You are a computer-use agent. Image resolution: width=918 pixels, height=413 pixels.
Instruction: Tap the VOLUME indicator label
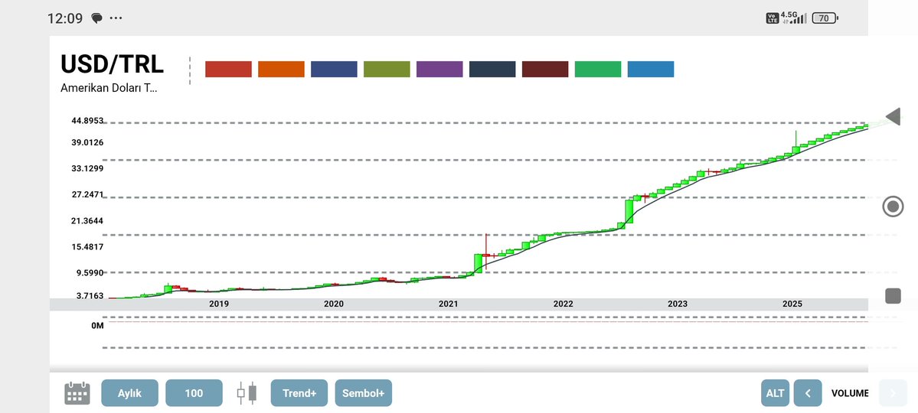tap(850, 393)
